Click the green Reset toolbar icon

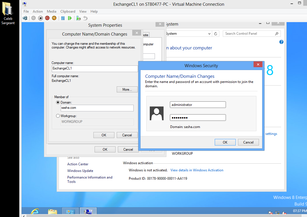coord(70,18)
